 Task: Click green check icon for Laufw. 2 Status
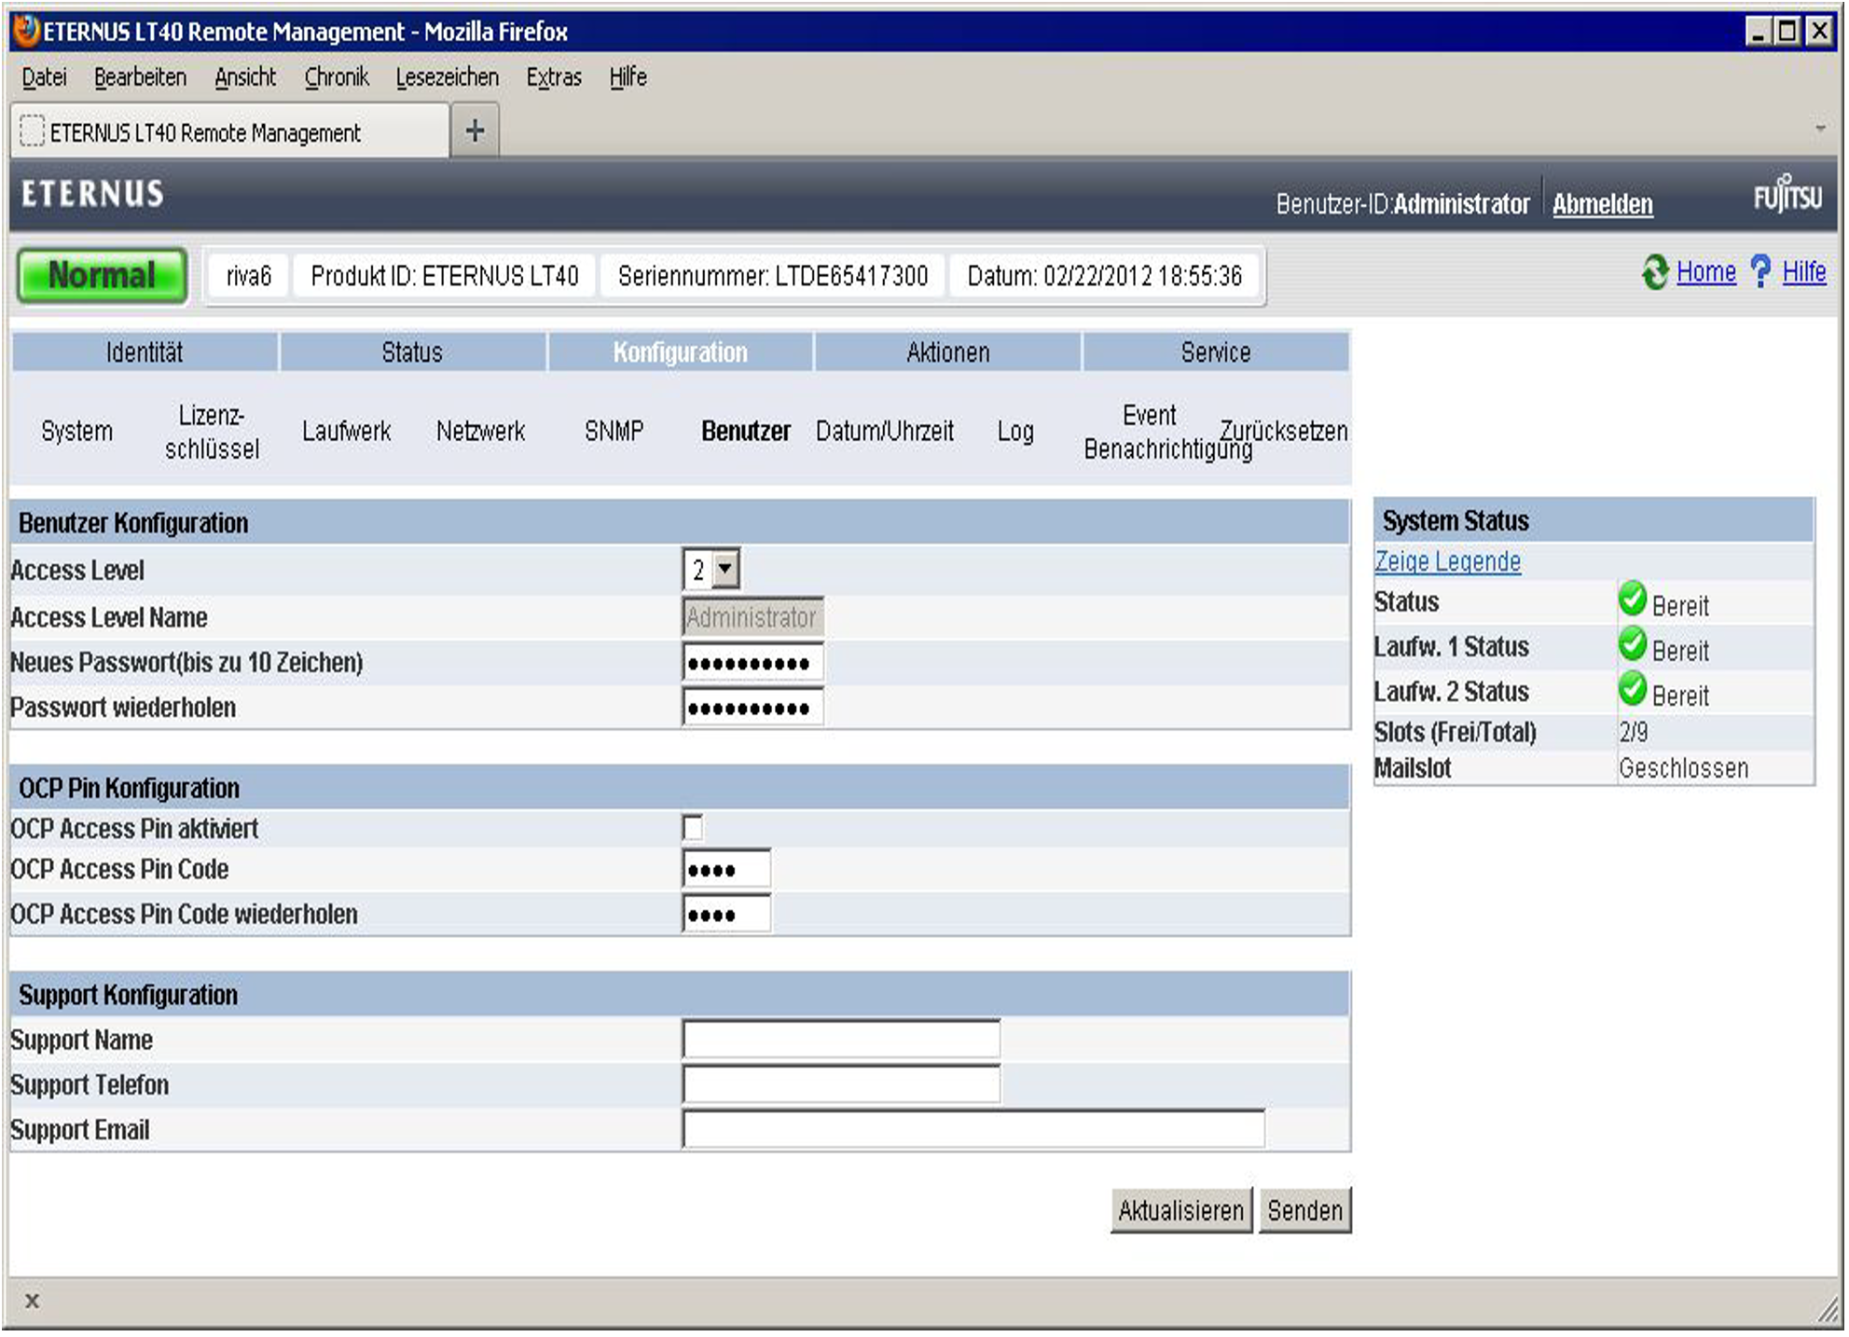1633,689
